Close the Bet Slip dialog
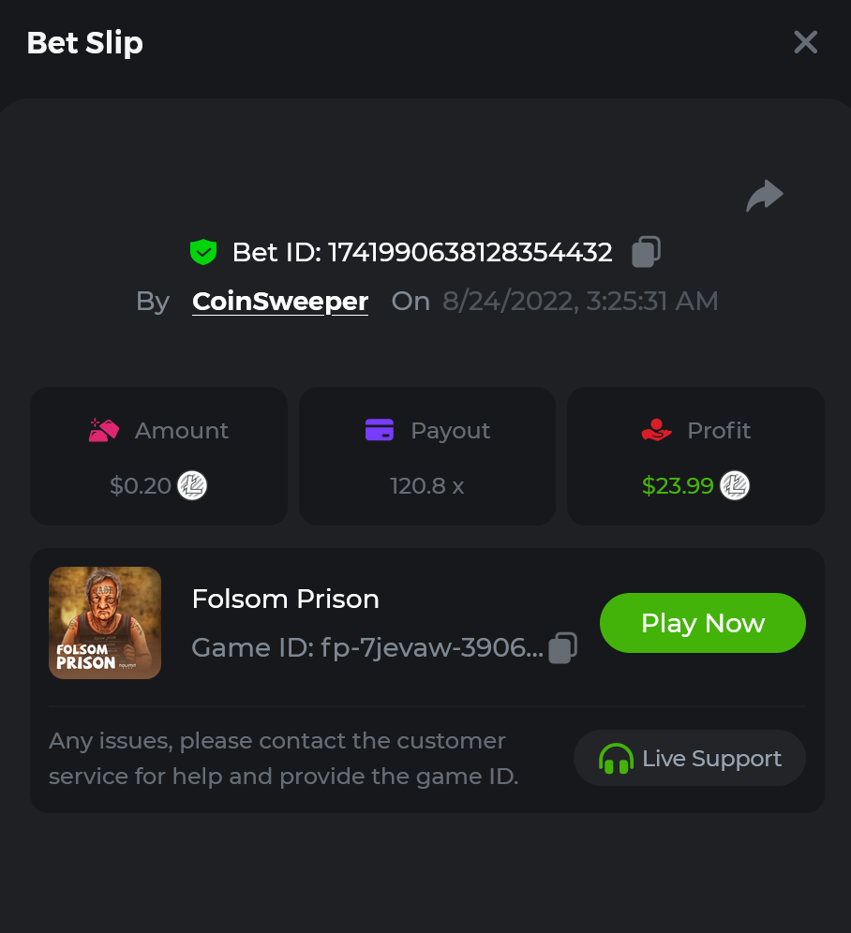Screen dimensions: 851x933 click(x=806, y=42)
